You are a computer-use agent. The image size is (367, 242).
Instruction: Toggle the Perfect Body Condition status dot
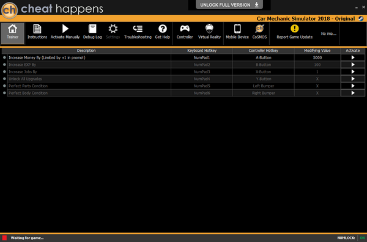click(x=4, y=93)
